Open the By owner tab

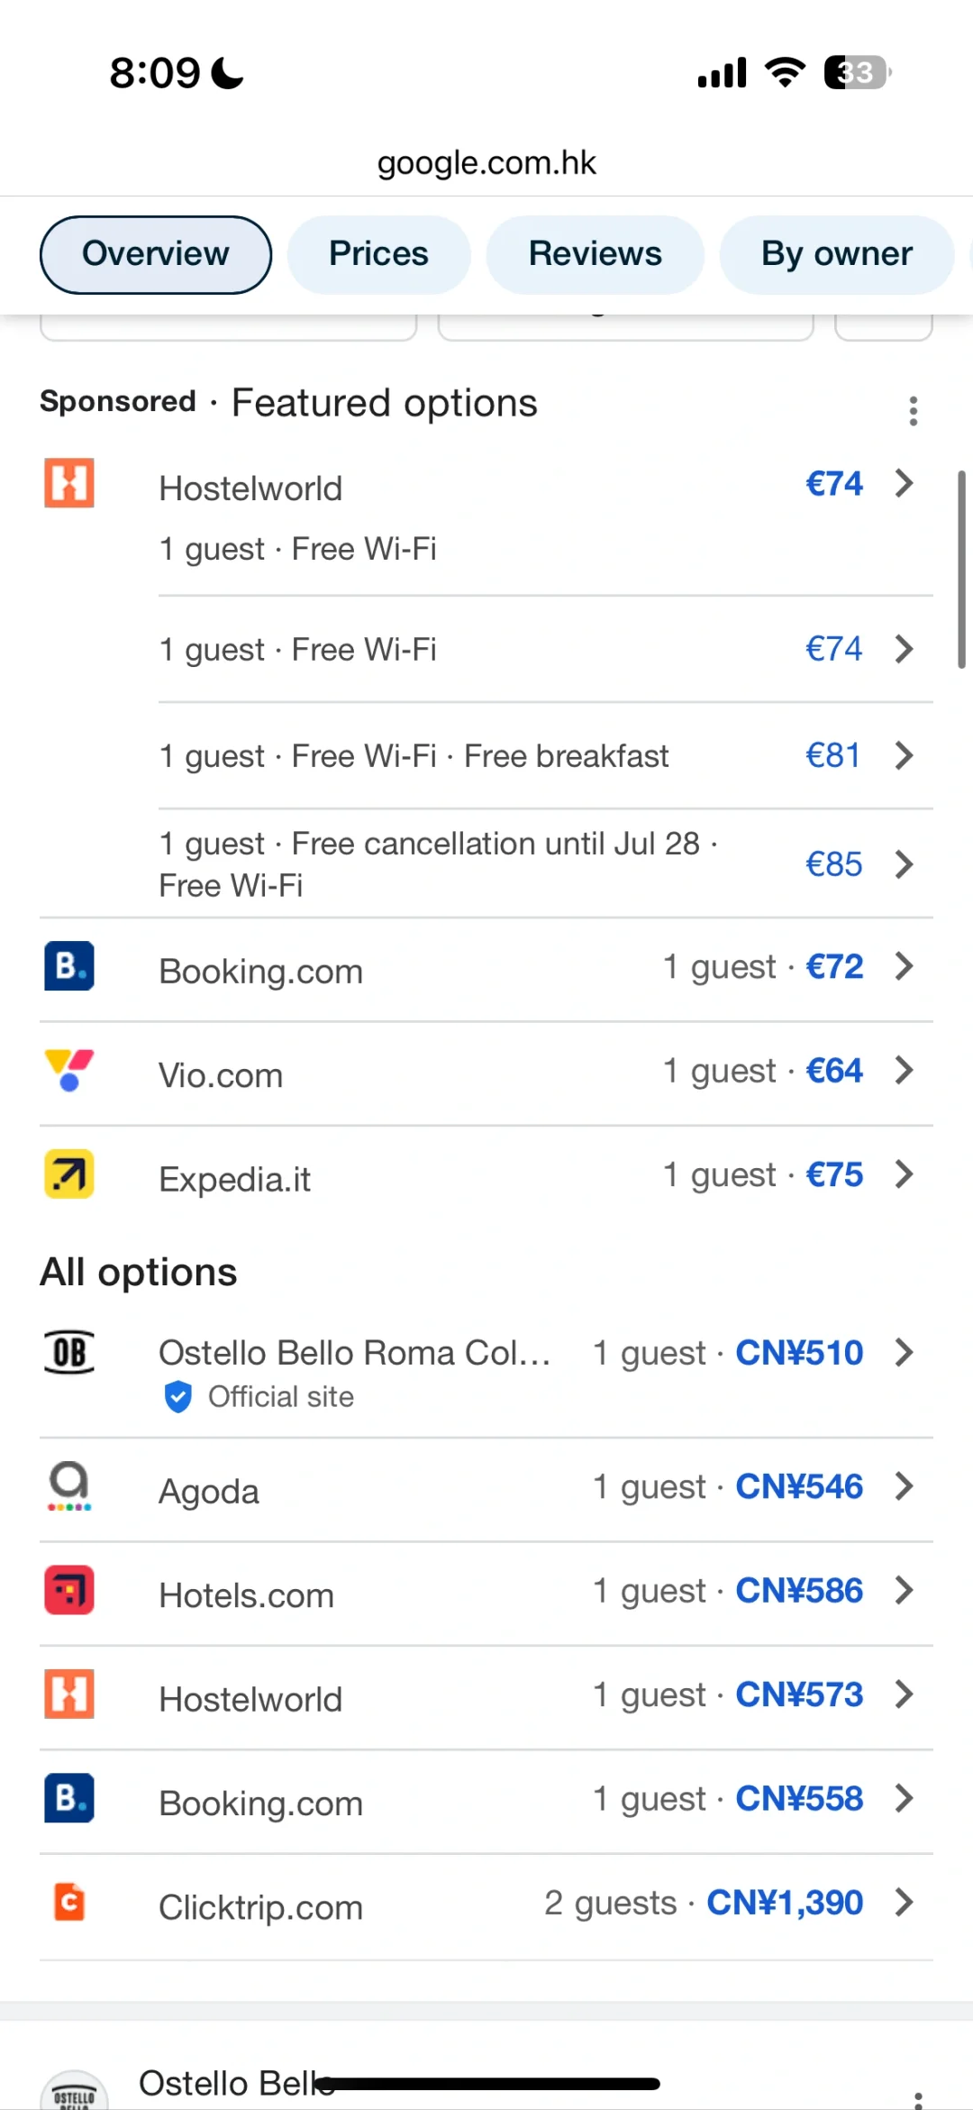[x=836, y=254]
